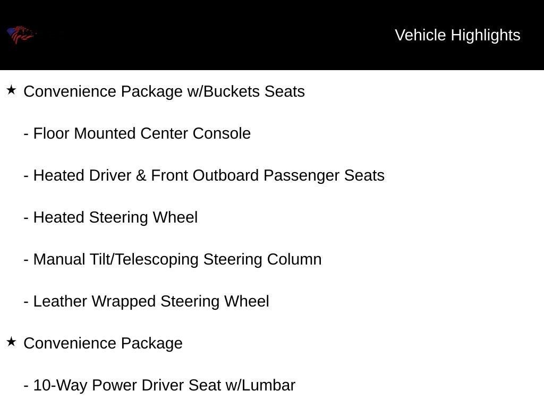Click the dash before 10-Way Power Driver Seat

coord(26,386)
